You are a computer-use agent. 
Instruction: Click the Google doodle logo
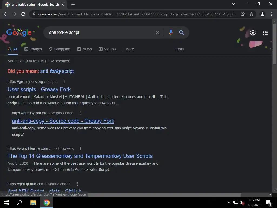[x=19, y=32]
